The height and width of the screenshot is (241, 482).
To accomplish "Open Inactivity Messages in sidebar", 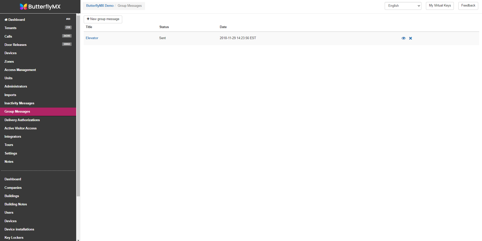I will (x=19, y=103).
